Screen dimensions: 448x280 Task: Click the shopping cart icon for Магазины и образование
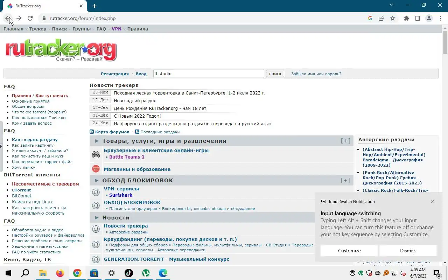point(96,169)
